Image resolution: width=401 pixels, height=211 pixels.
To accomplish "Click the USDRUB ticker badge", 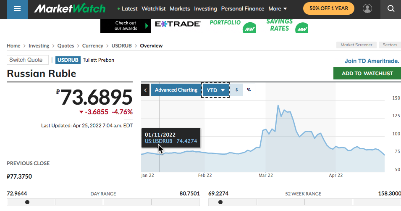I will 68,60.
